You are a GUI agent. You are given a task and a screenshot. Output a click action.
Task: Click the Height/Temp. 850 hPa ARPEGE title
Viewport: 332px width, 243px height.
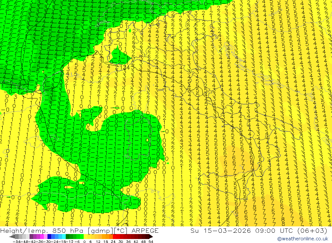(x=79, y=230)
